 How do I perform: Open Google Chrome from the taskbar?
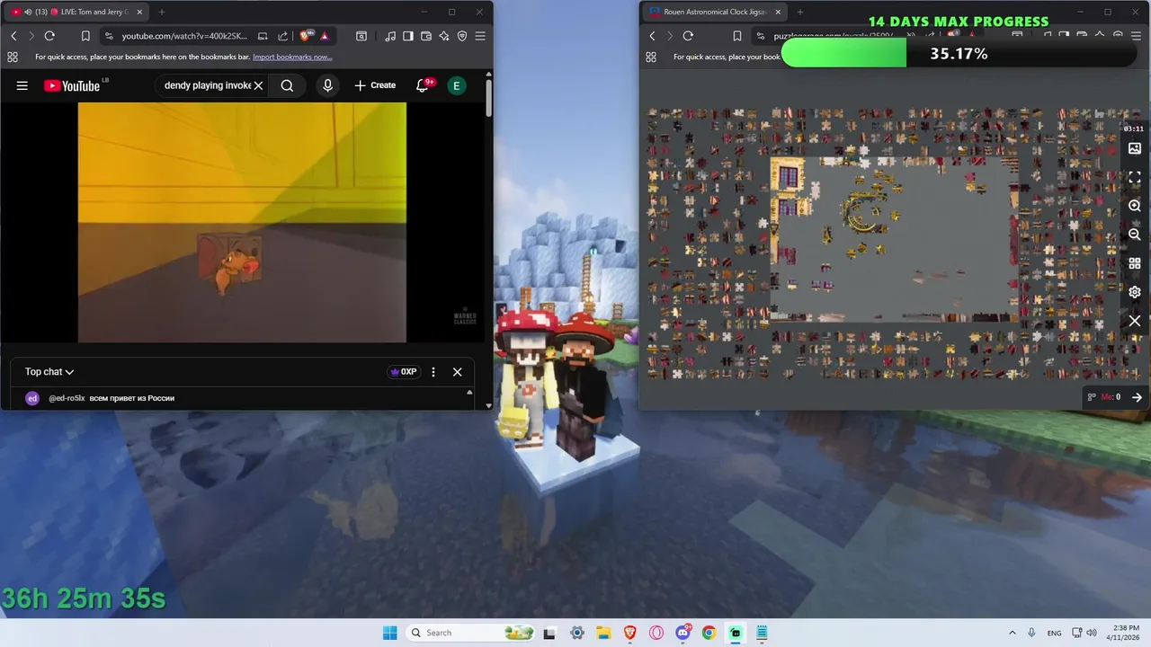(709, 633)
